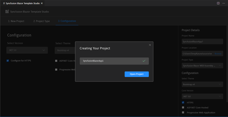Switch to the 1. New Project tab
The width and height of the screenshot is (228, 117).
tap(16, 21)
